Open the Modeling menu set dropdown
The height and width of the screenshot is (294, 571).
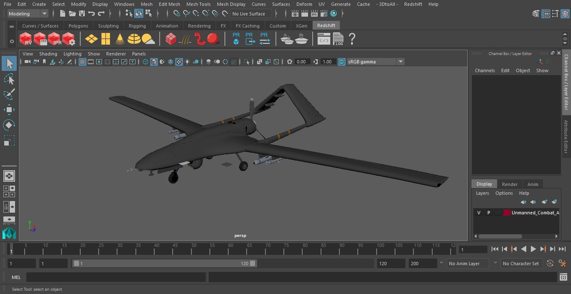(x=28, y=14)
